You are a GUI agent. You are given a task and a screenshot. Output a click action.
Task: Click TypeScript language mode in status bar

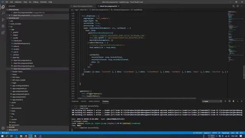pyautogui.click(x=225, y=133)
